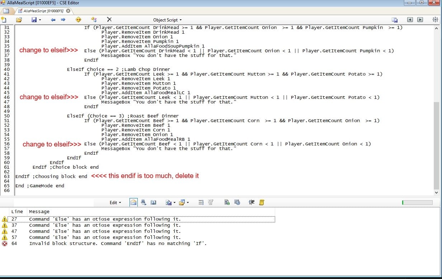This screenshot has height=279, width=442.
Task: Delete the script with the X toolbar icon
Action: click(109, 20)
